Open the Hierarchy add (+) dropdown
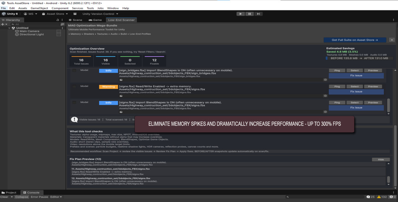 coord(4,24)
